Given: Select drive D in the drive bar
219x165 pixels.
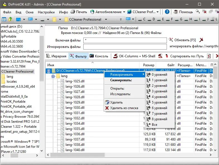Looking at the screenshot, I should point(151,19).
